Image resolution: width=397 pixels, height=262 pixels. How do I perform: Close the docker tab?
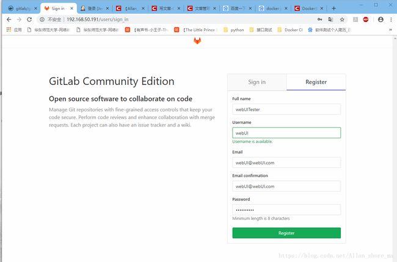[286, 9]
